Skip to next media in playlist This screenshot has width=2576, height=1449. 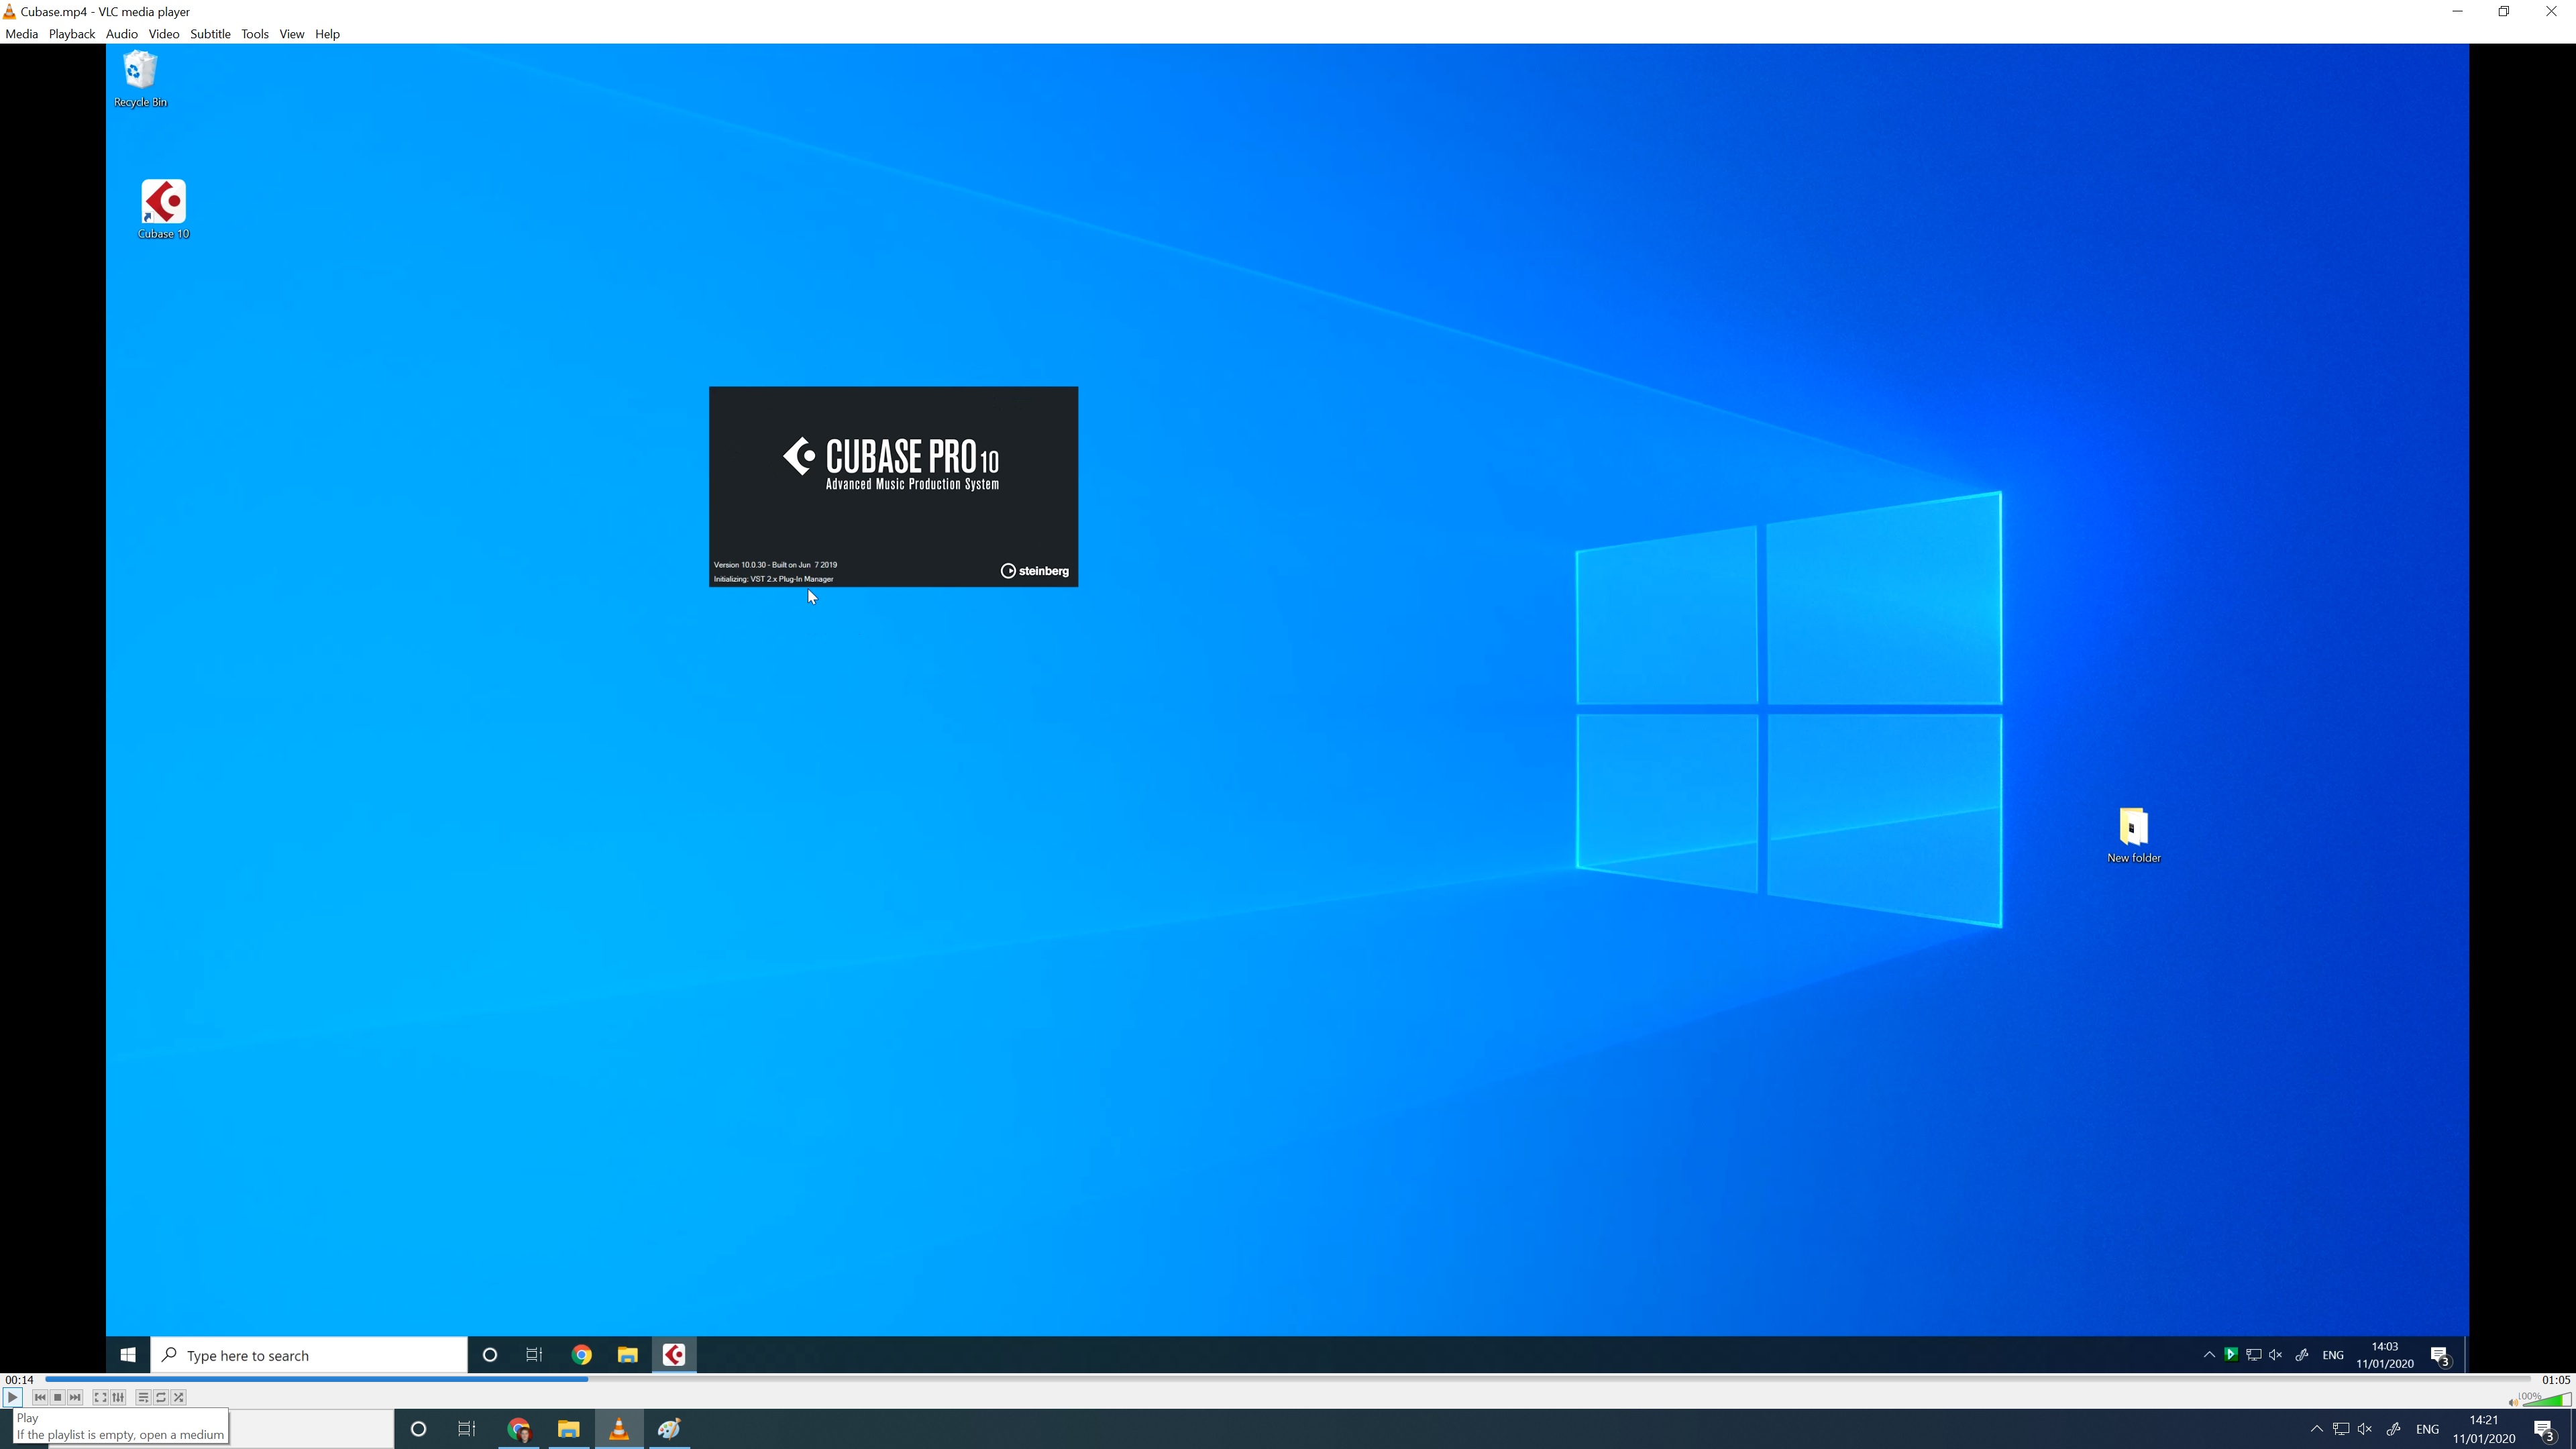tap(76, 1397)
